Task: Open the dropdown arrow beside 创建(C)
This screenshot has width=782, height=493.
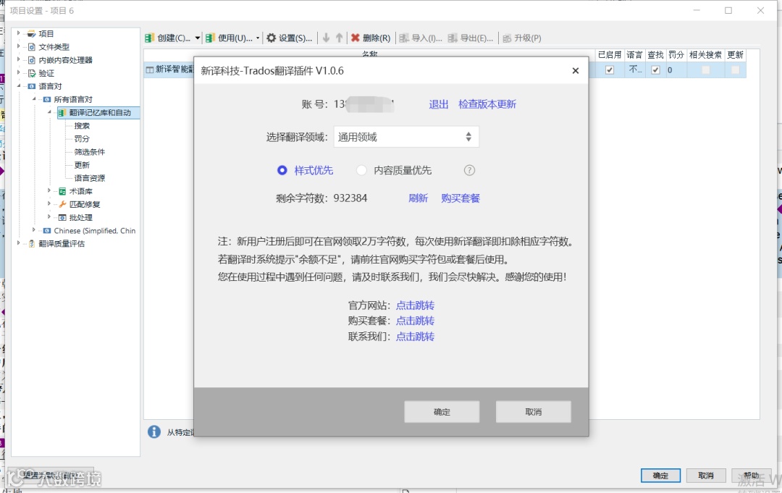Action: pos(198,38)
